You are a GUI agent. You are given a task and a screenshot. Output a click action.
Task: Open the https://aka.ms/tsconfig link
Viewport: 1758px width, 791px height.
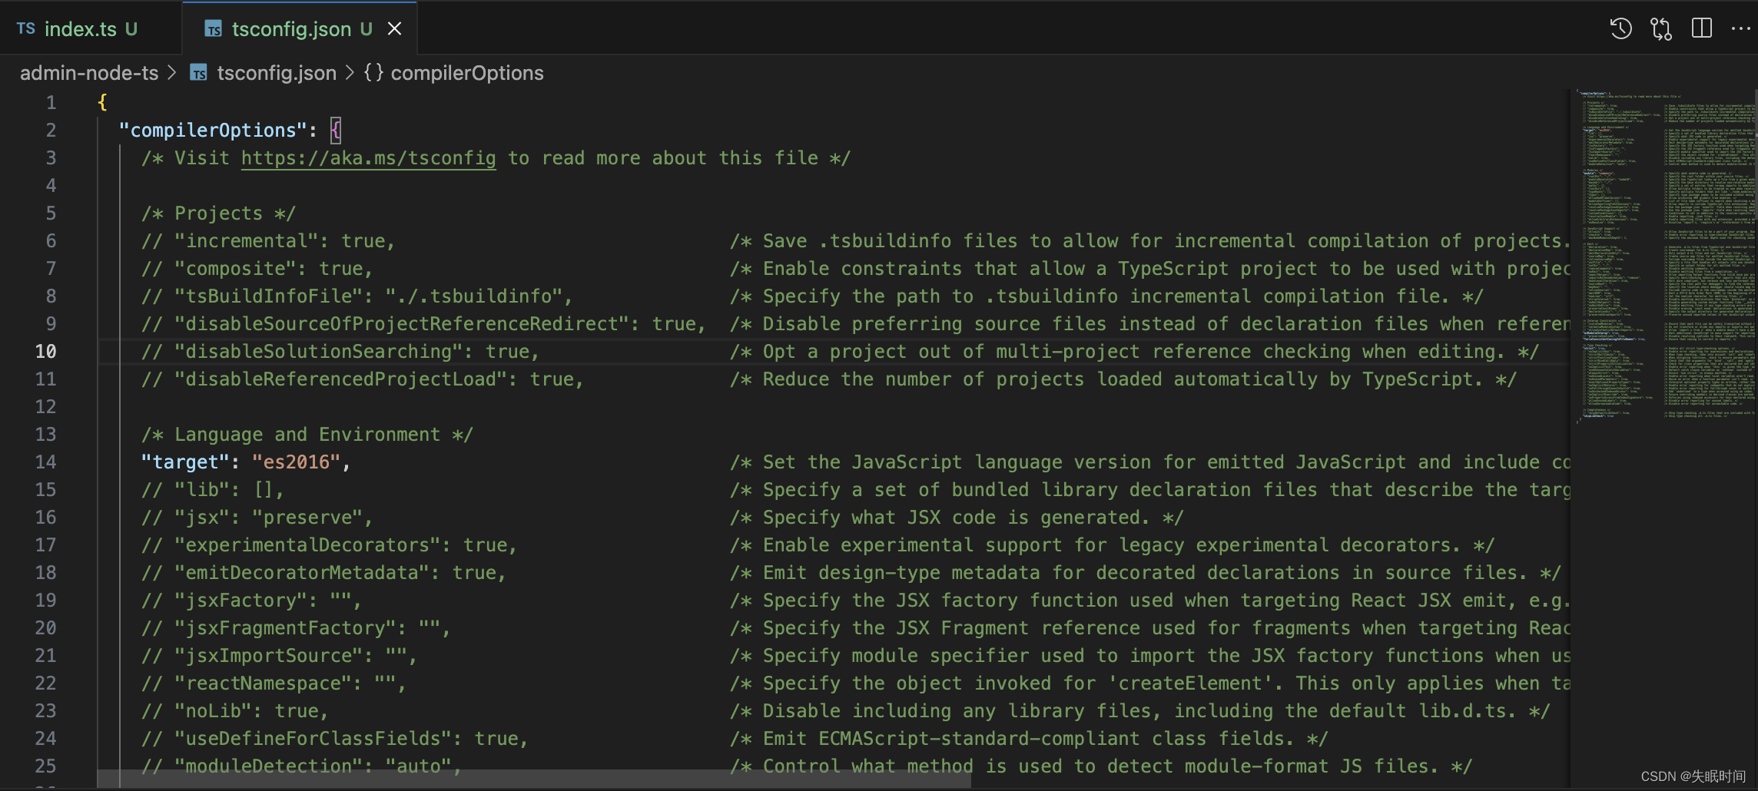pyautogui.click(x=369, y=158)
